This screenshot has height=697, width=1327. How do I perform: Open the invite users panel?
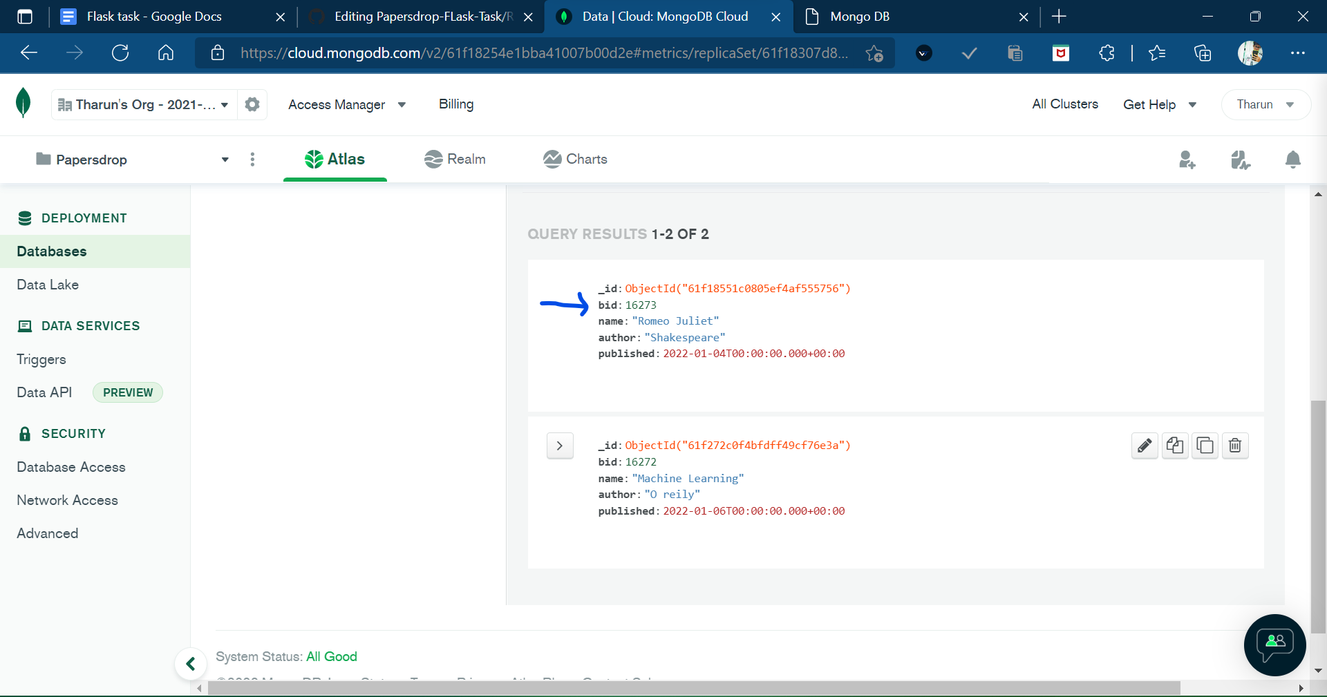[1187, 160]
